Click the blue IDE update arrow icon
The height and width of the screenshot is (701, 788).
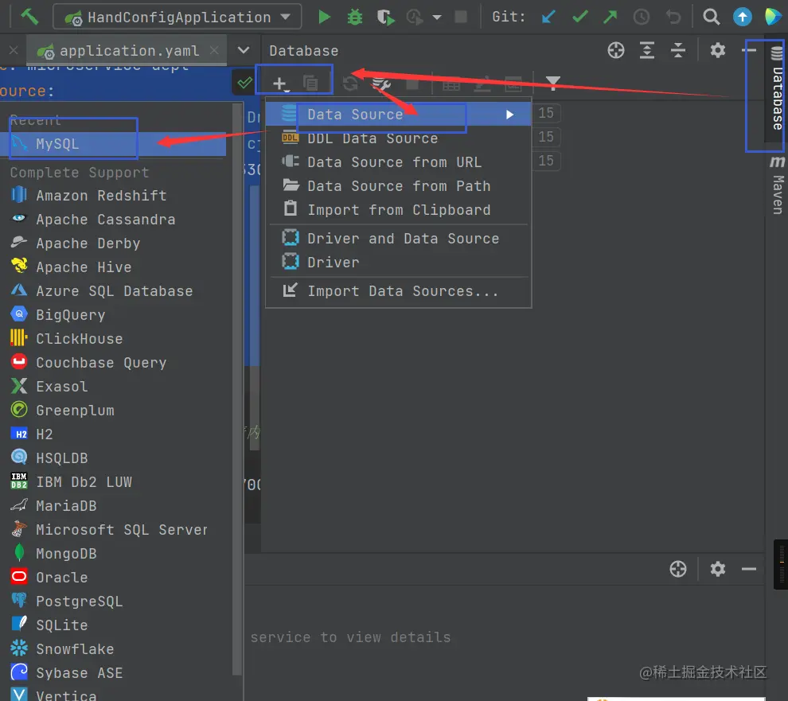tap(743, 17)
